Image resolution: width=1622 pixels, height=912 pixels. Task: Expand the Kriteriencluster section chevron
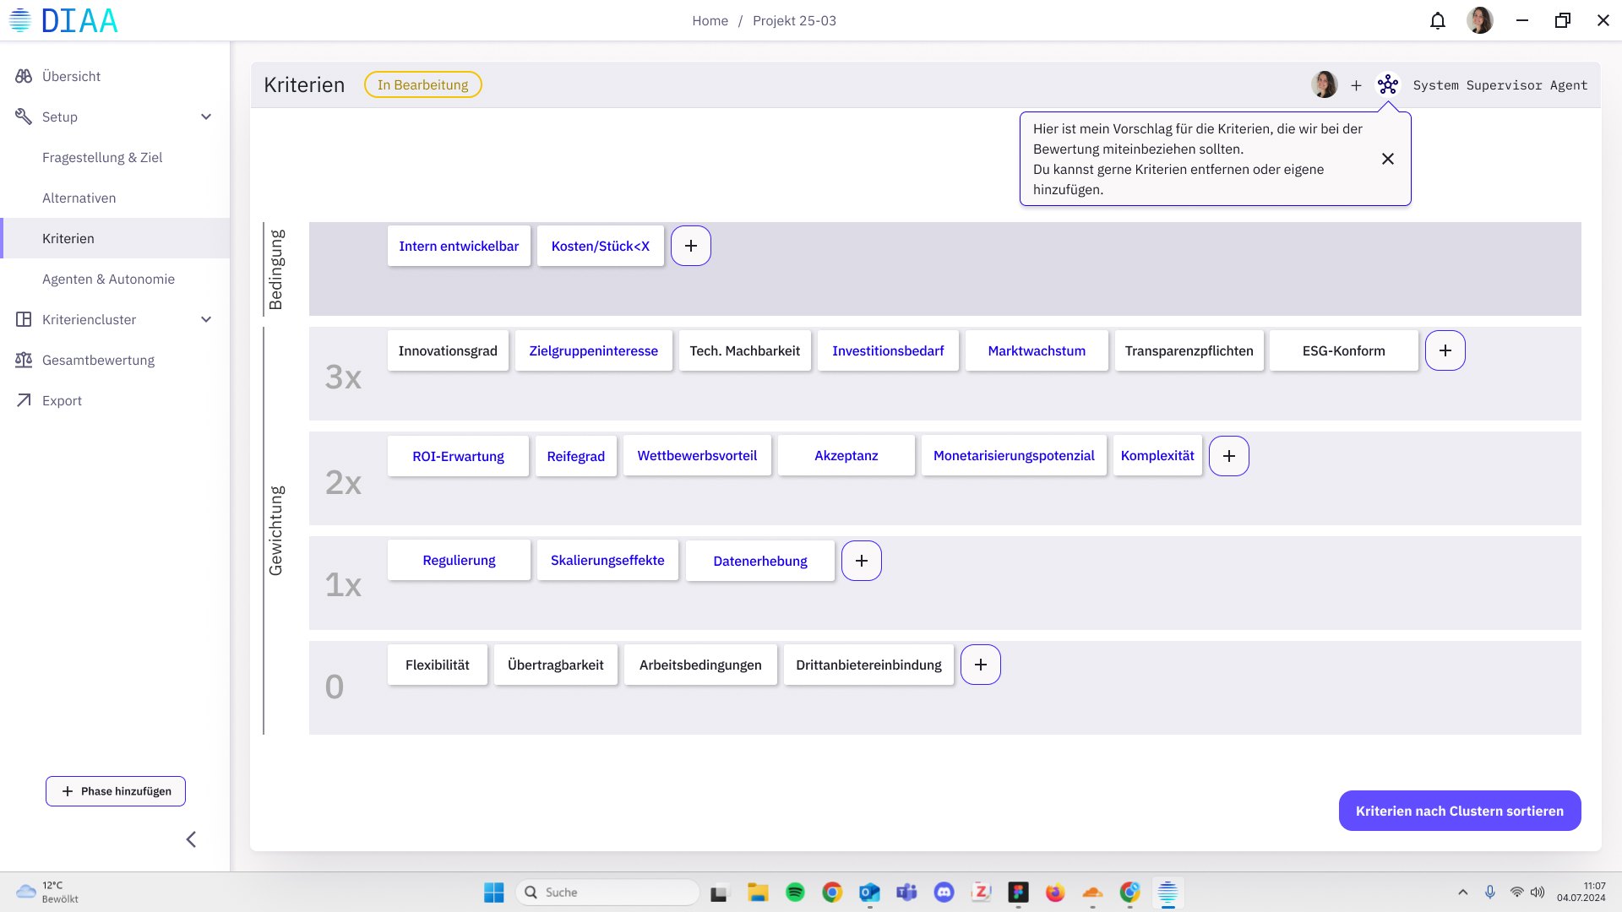point(206,319)
